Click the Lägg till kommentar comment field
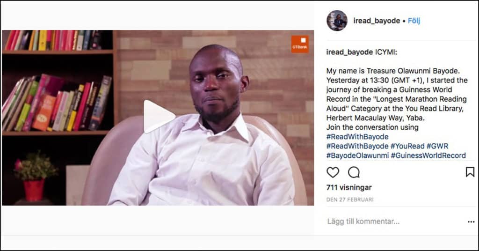The width and height of the screenshot is (479, 251). click(394, 221)
